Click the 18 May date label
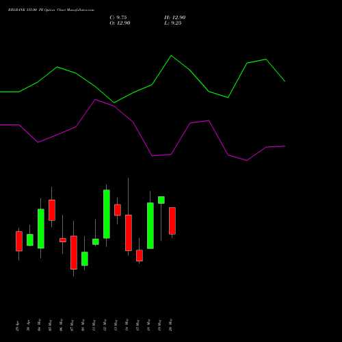The width and height of the screenshot is (342, 342). [149, 325]
